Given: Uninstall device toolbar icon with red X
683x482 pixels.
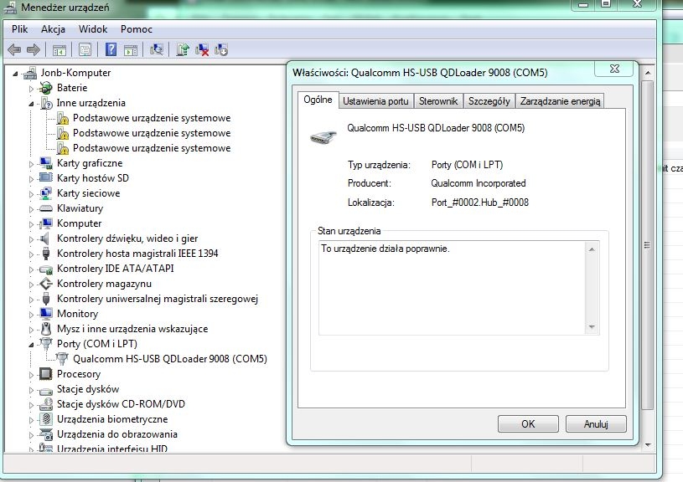Looking at the screenshot, I should pos(202,49).
